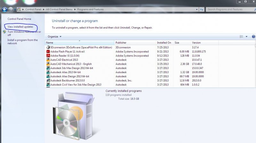This screenshot has width=256, height=143.
Task: Sort list by the Installed On column header
Action: pyautogui.click(x=164, y=43)
